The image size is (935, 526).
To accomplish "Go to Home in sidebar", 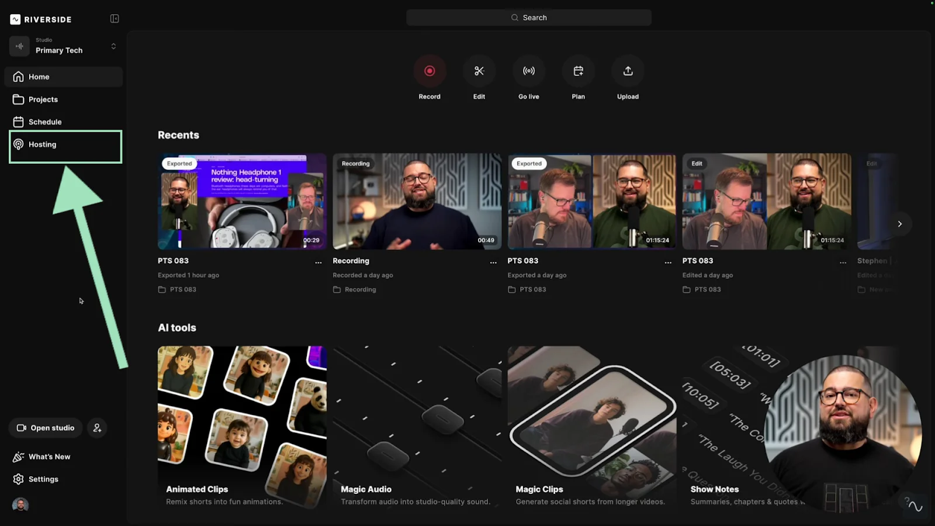I will coord(64,77).
